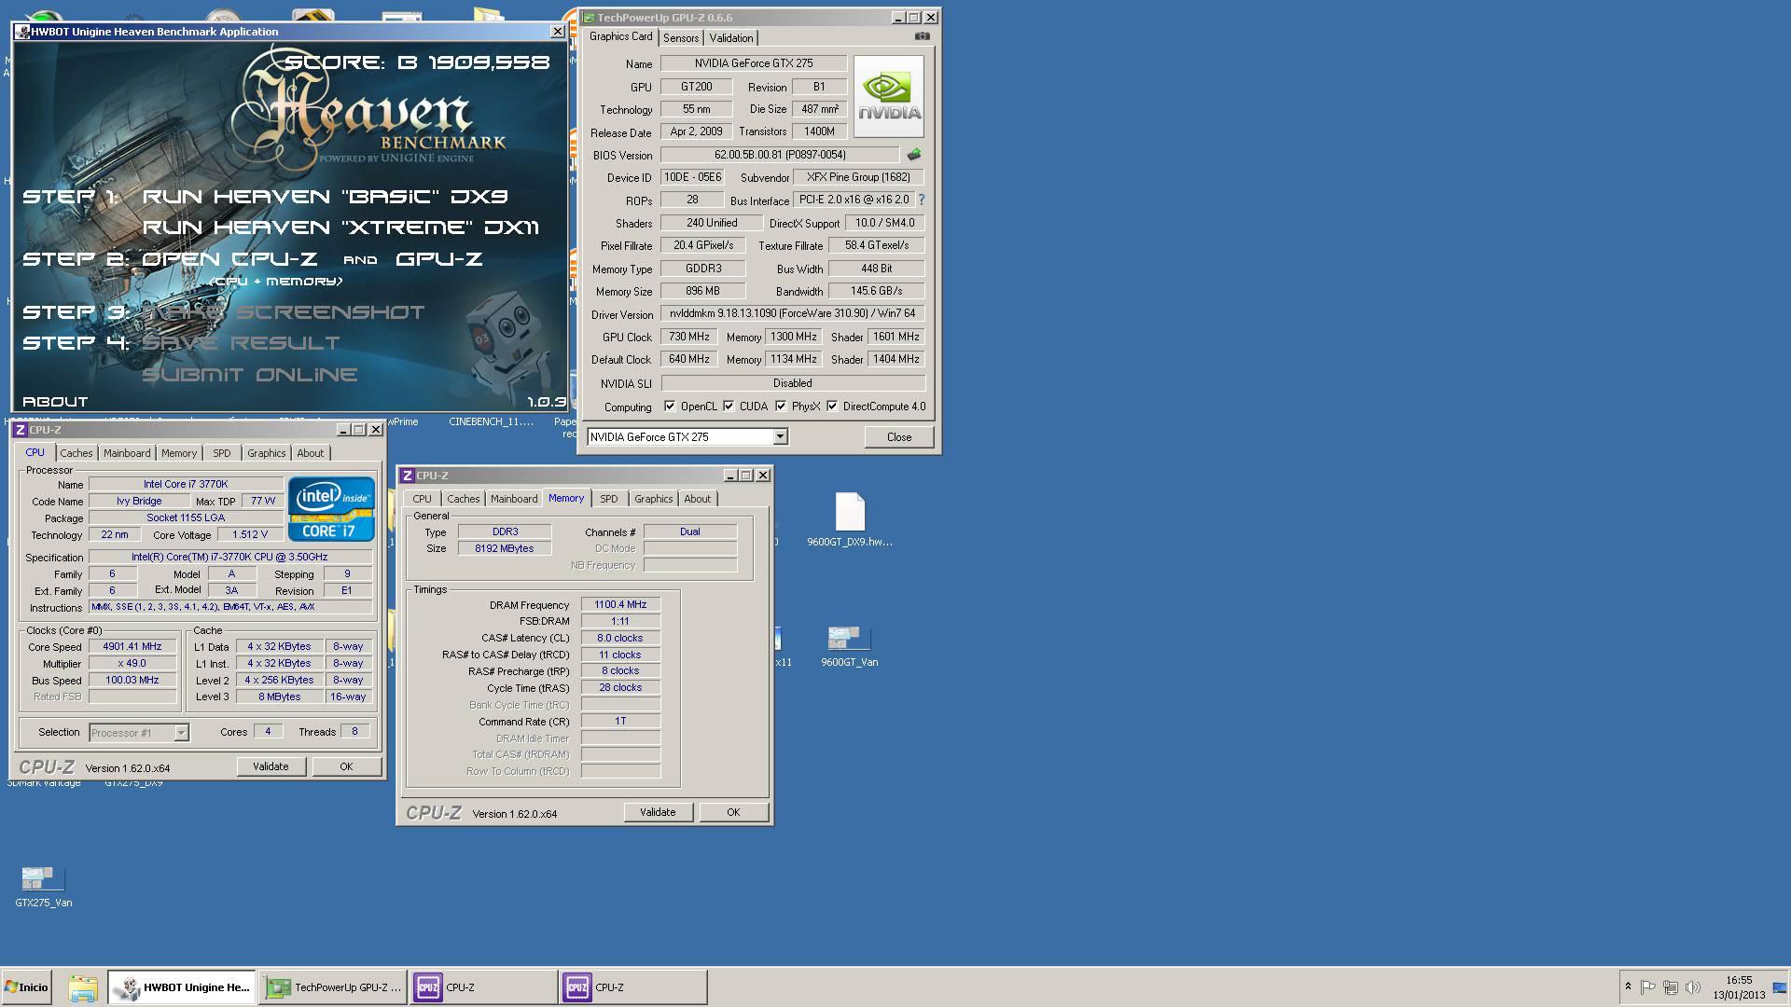
Task: Open Graphics tab in Memory window
Action: click(653, 499)
